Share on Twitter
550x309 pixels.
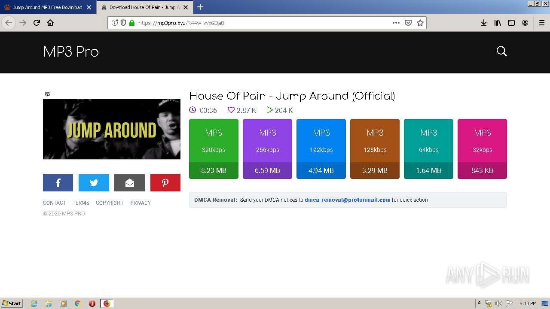point(94,183)
